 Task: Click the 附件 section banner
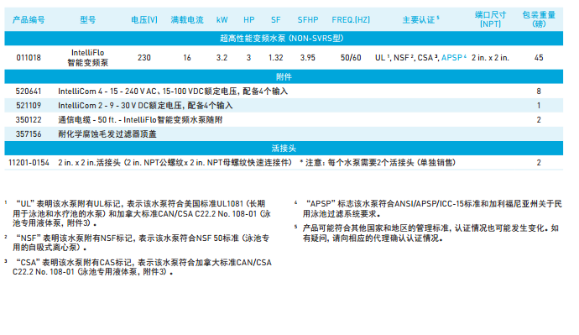284,77
